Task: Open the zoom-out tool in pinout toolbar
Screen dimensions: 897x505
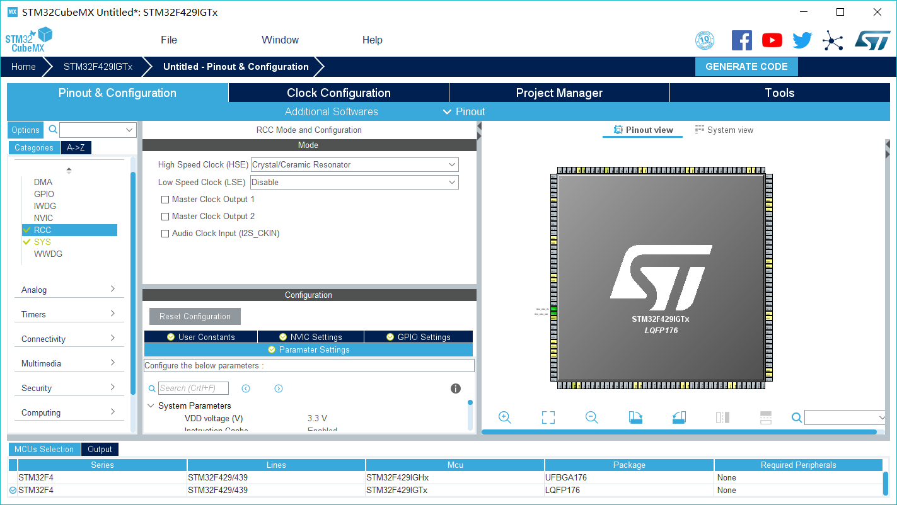Action: point(591,417)
